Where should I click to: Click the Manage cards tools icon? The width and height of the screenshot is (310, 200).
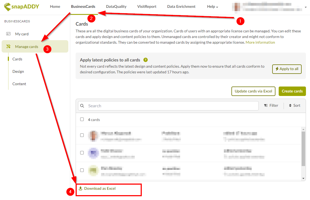pyautogui.click(x=8, y=47)
